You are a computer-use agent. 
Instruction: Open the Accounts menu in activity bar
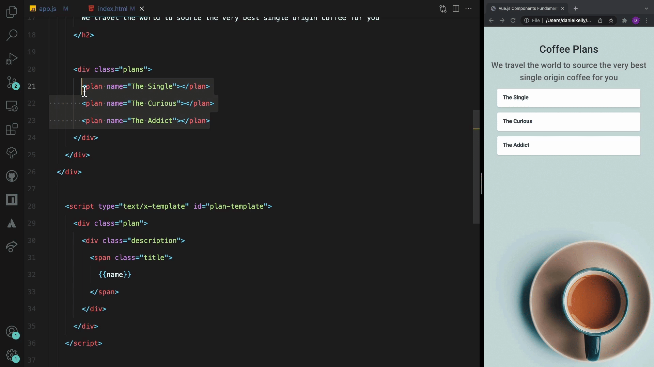tap(12, 332)
